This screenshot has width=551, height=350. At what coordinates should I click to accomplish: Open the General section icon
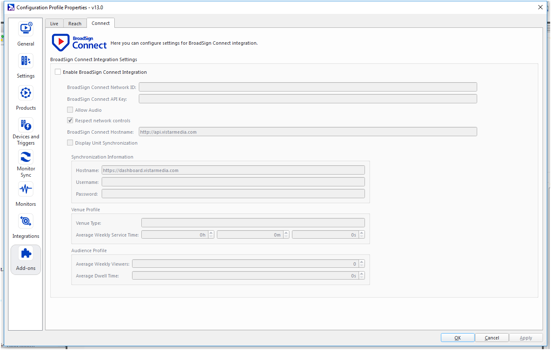click(x=26, y=29)
